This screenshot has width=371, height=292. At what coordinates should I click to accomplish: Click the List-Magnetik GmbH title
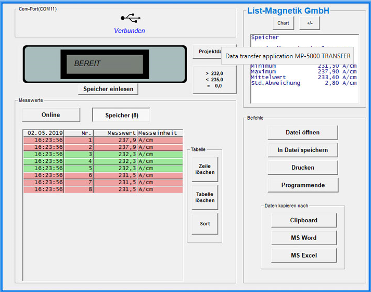(x=288, y=10)
